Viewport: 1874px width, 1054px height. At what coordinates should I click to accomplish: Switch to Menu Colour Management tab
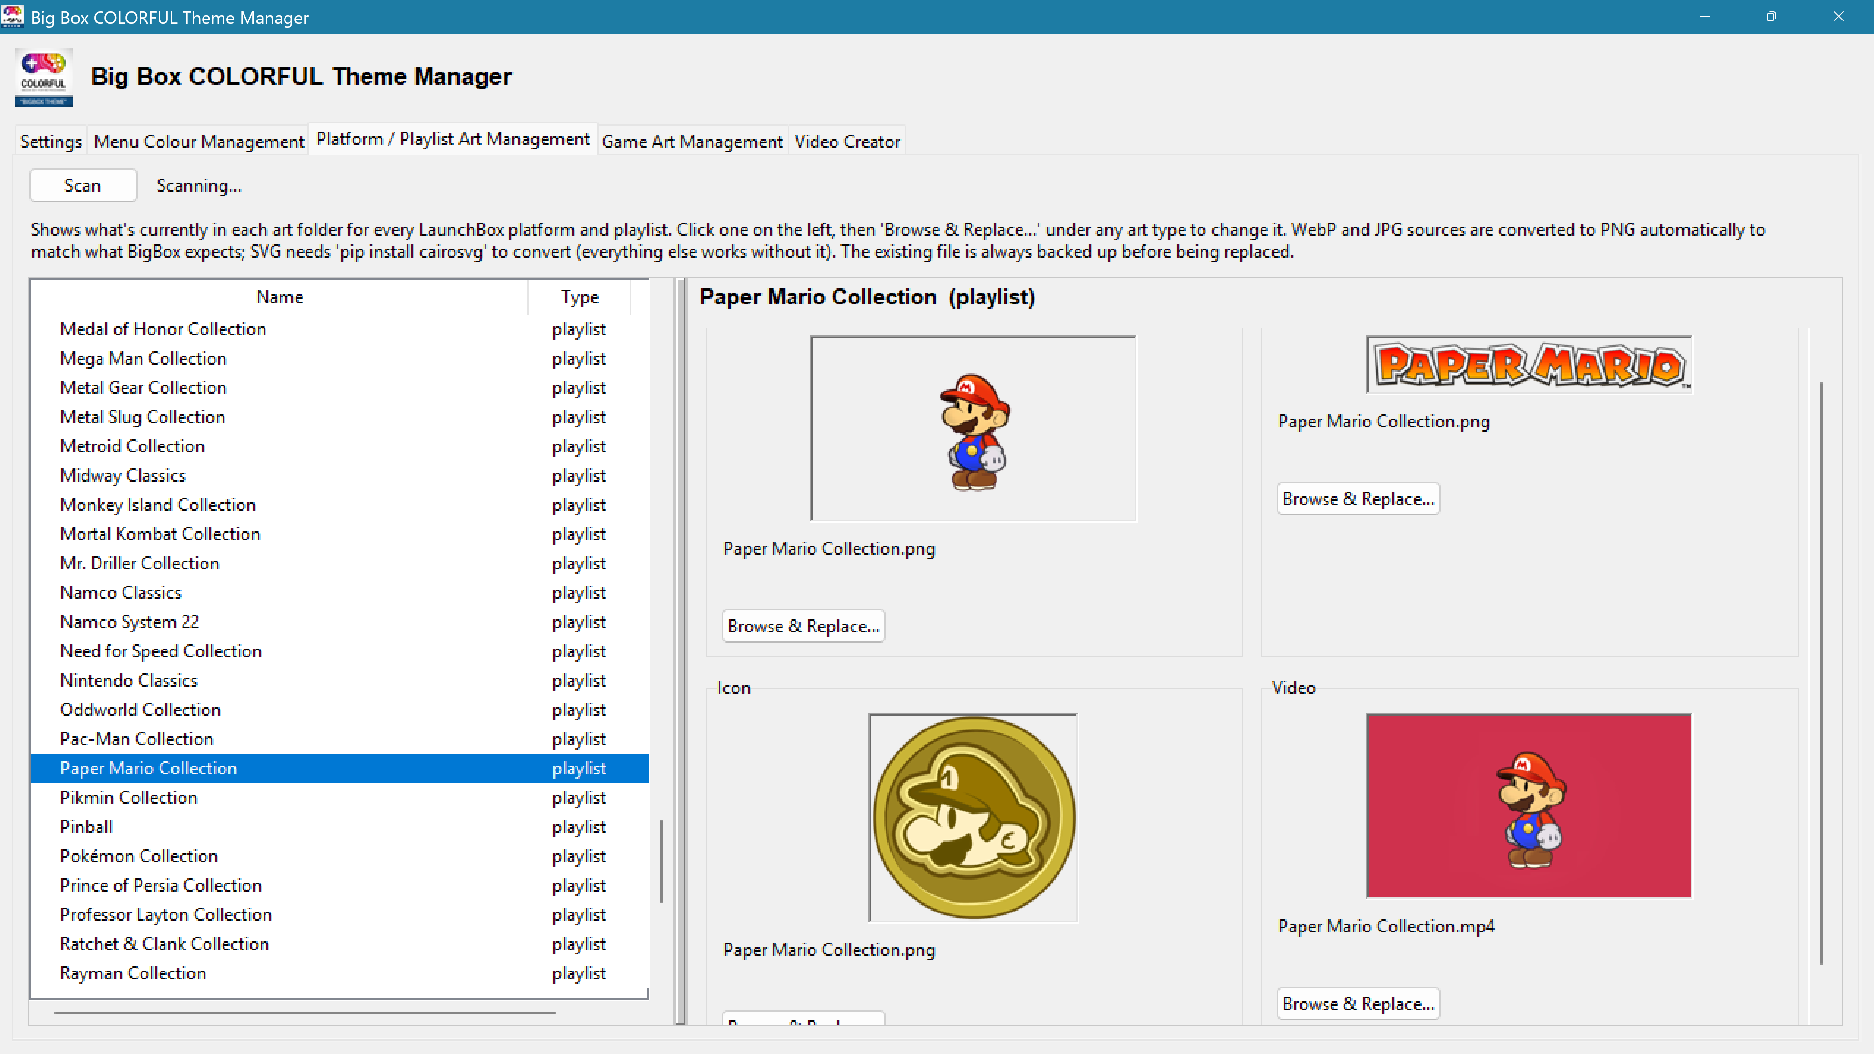coord(199,141)
